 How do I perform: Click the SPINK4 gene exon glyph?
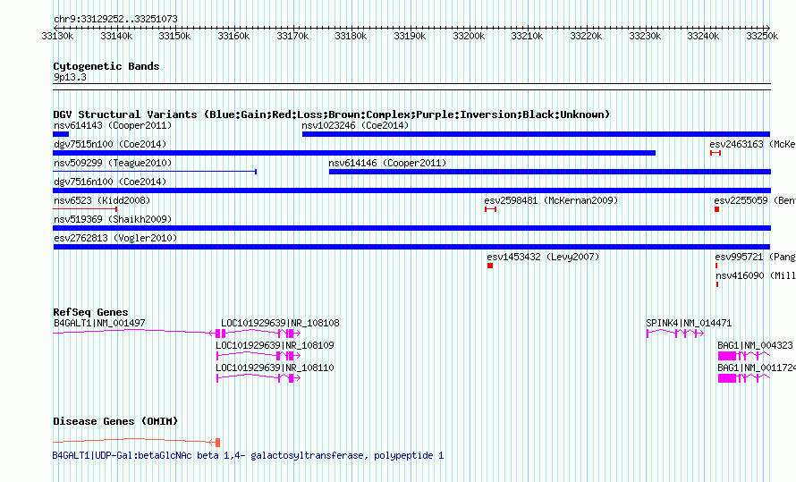(x=675, y=334)
